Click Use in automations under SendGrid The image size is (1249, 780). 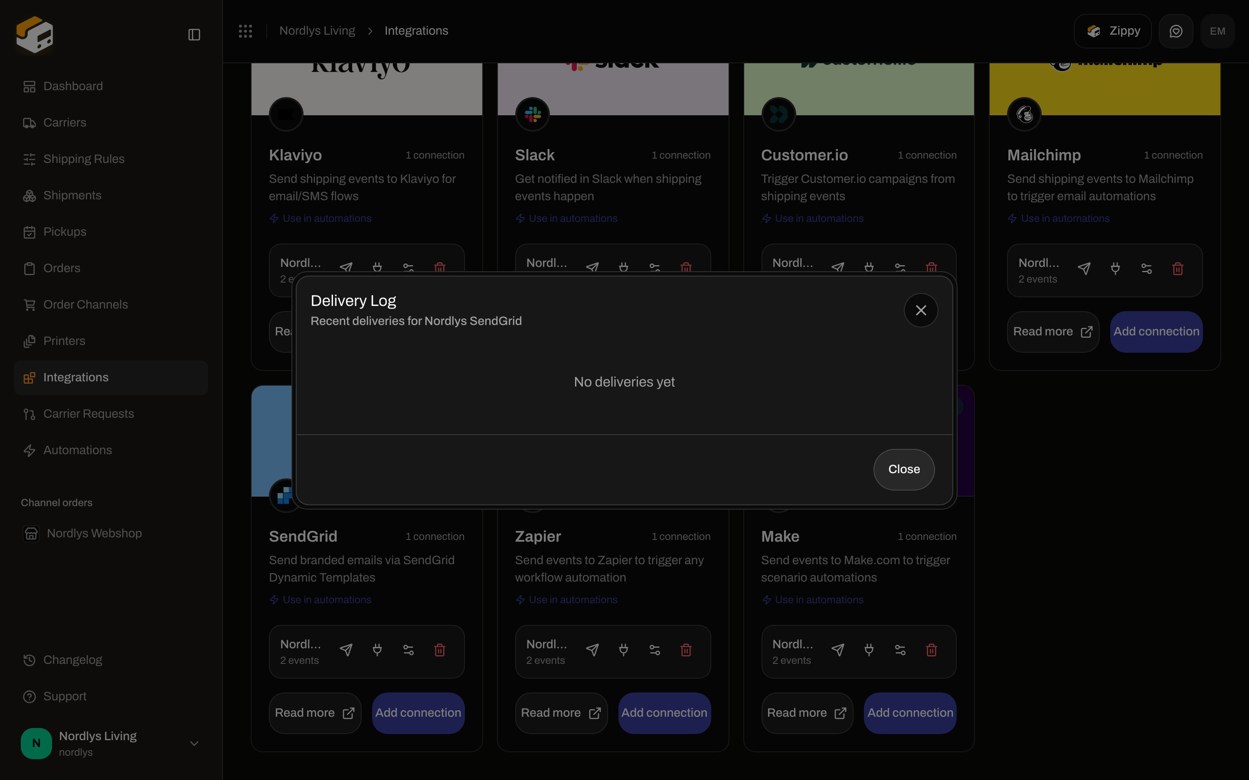320,600
